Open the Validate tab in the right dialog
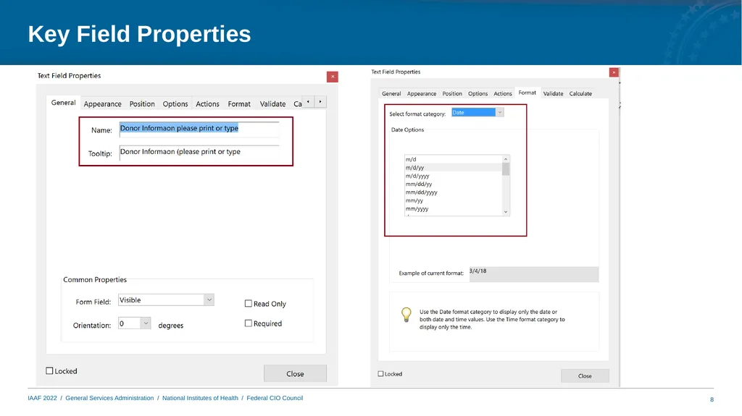Image resolution: width=742 pixels, height=416 pixels. click(x=553, y=93)
